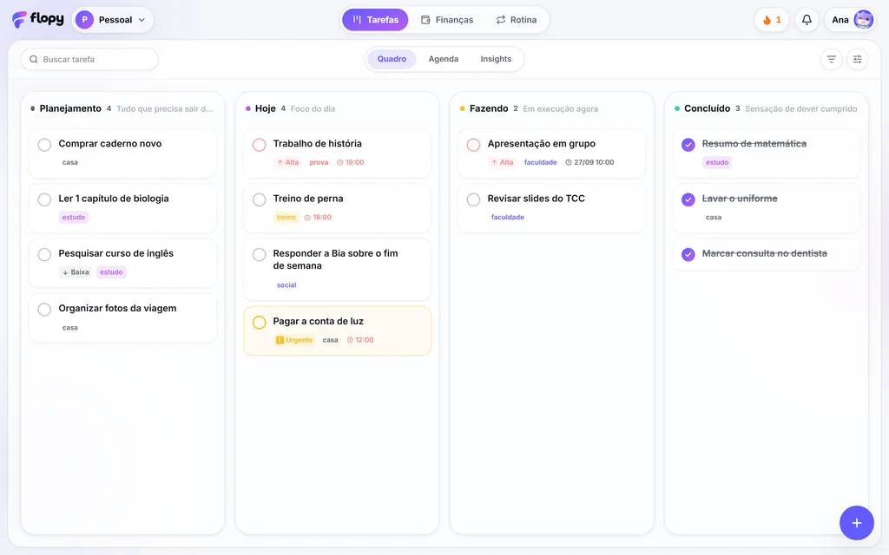Open the Organizar fotos da viagem card
The height and width of the screenshot is (555, 889).
123,317
